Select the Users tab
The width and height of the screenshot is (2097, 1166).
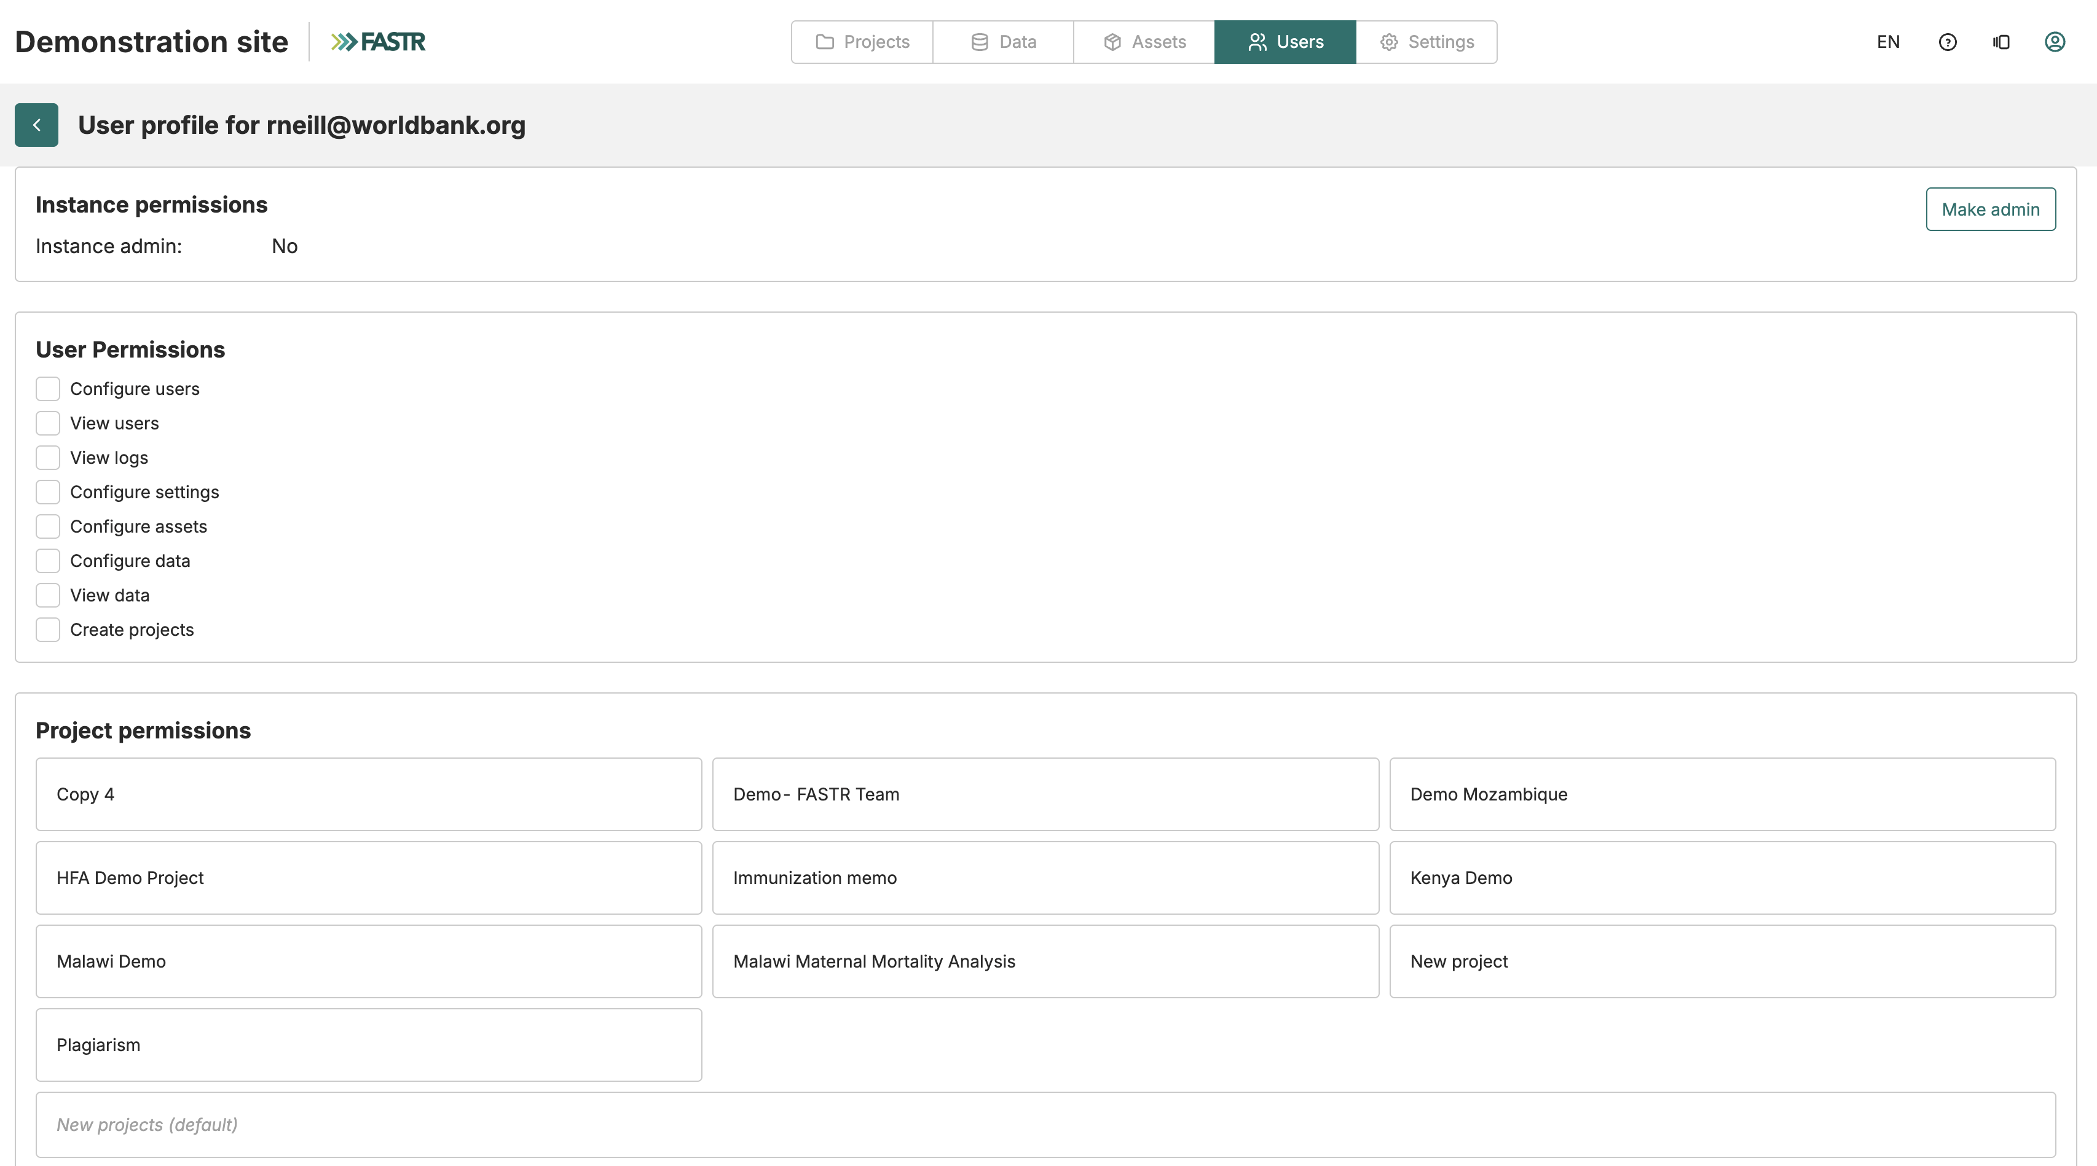(x=1285, y=42)
